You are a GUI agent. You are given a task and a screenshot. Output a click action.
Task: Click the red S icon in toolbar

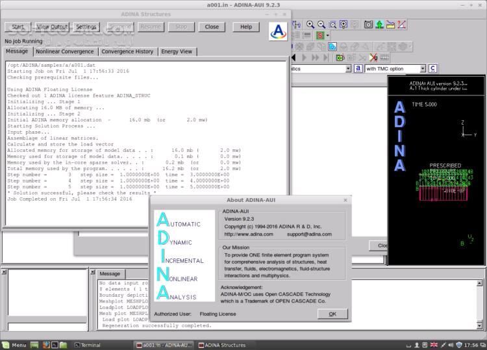point(319,36)
